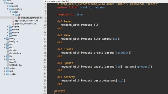This screenshot has height=94, width=168.
Task: Collapse the app folder disclosure triangle
Action: [5, 3]
